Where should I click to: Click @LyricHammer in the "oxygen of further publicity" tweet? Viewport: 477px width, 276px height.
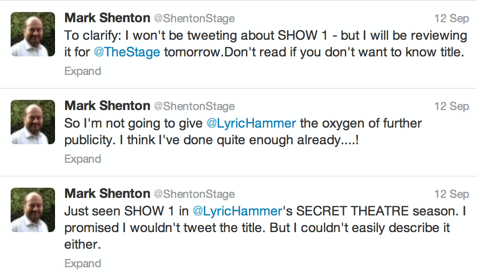pyautogui.click(x=251, y=123)
